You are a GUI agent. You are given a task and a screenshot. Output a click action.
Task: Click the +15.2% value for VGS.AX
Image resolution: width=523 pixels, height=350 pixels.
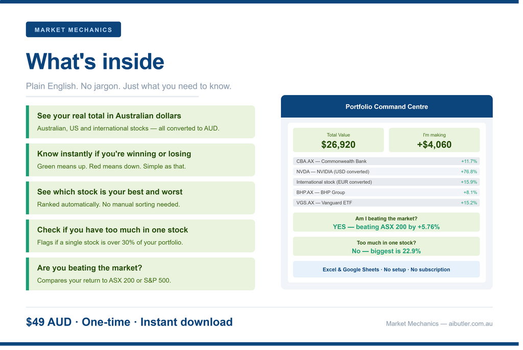469,202
